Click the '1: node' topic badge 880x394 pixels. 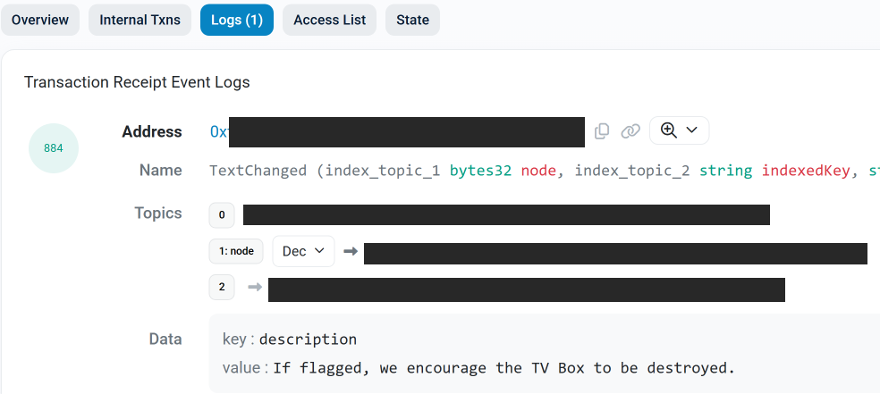coord(237,252)
